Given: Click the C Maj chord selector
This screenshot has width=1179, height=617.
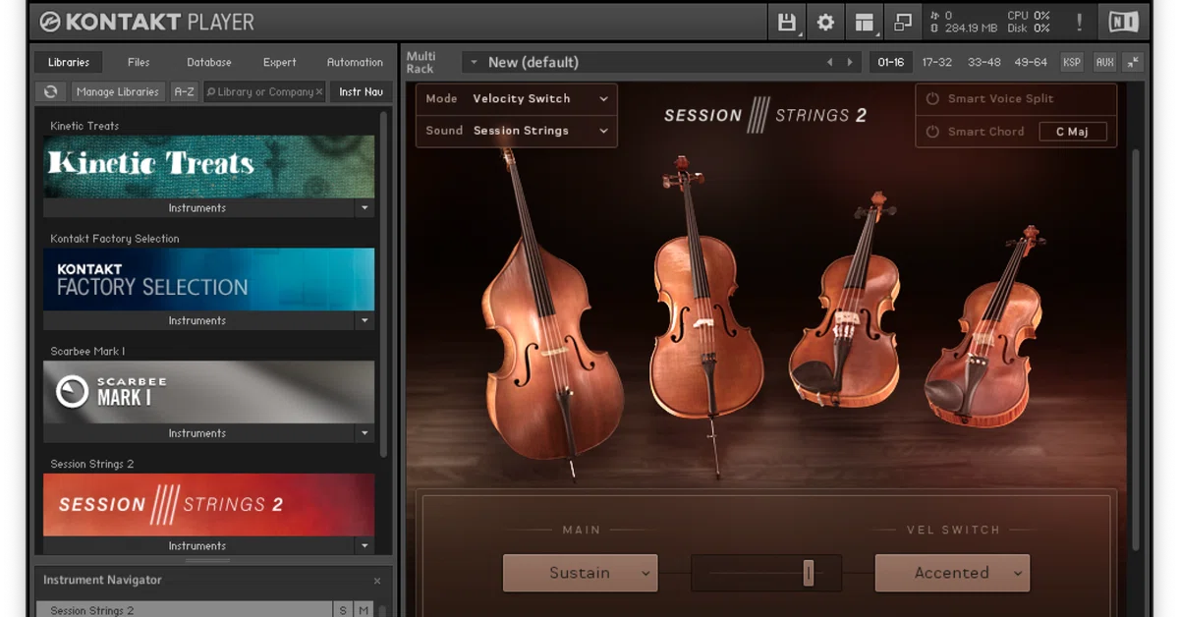Looking at the screenshot, I should click(1073, 132).
